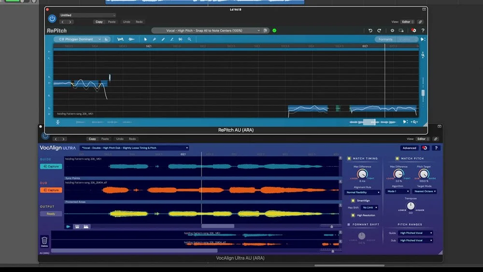
Task: Toggle Match Pitch checkbox
Action: 397,158
